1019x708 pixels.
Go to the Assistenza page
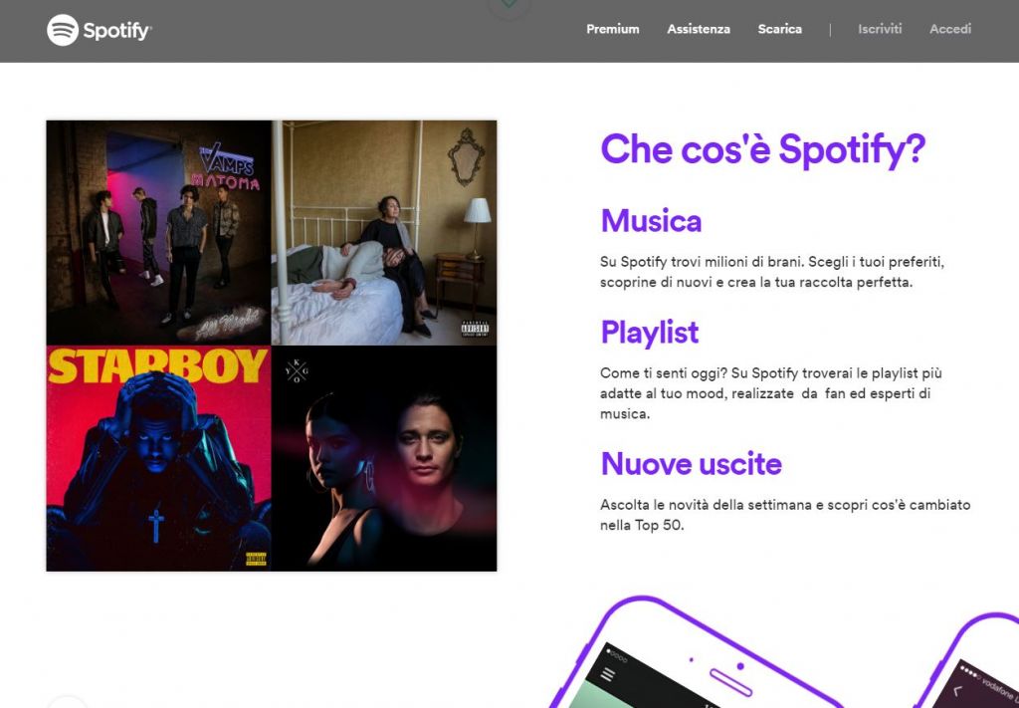pos(698,29)
